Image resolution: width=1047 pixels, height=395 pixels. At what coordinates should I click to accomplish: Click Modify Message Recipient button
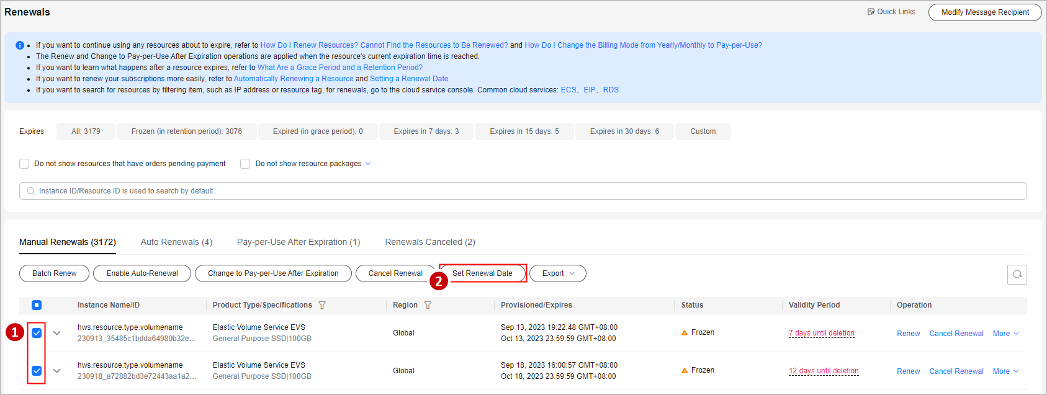click(x=985, y=12)
